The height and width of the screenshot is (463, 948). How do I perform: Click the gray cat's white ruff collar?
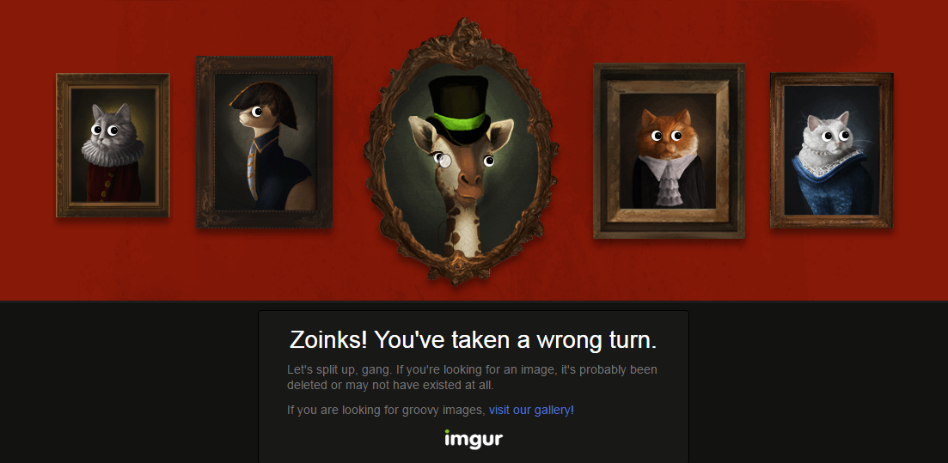113,152
